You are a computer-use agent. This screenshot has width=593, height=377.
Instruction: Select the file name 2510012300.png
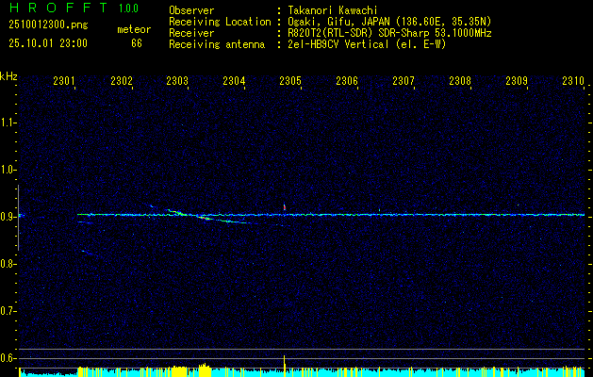click(48, 25)
